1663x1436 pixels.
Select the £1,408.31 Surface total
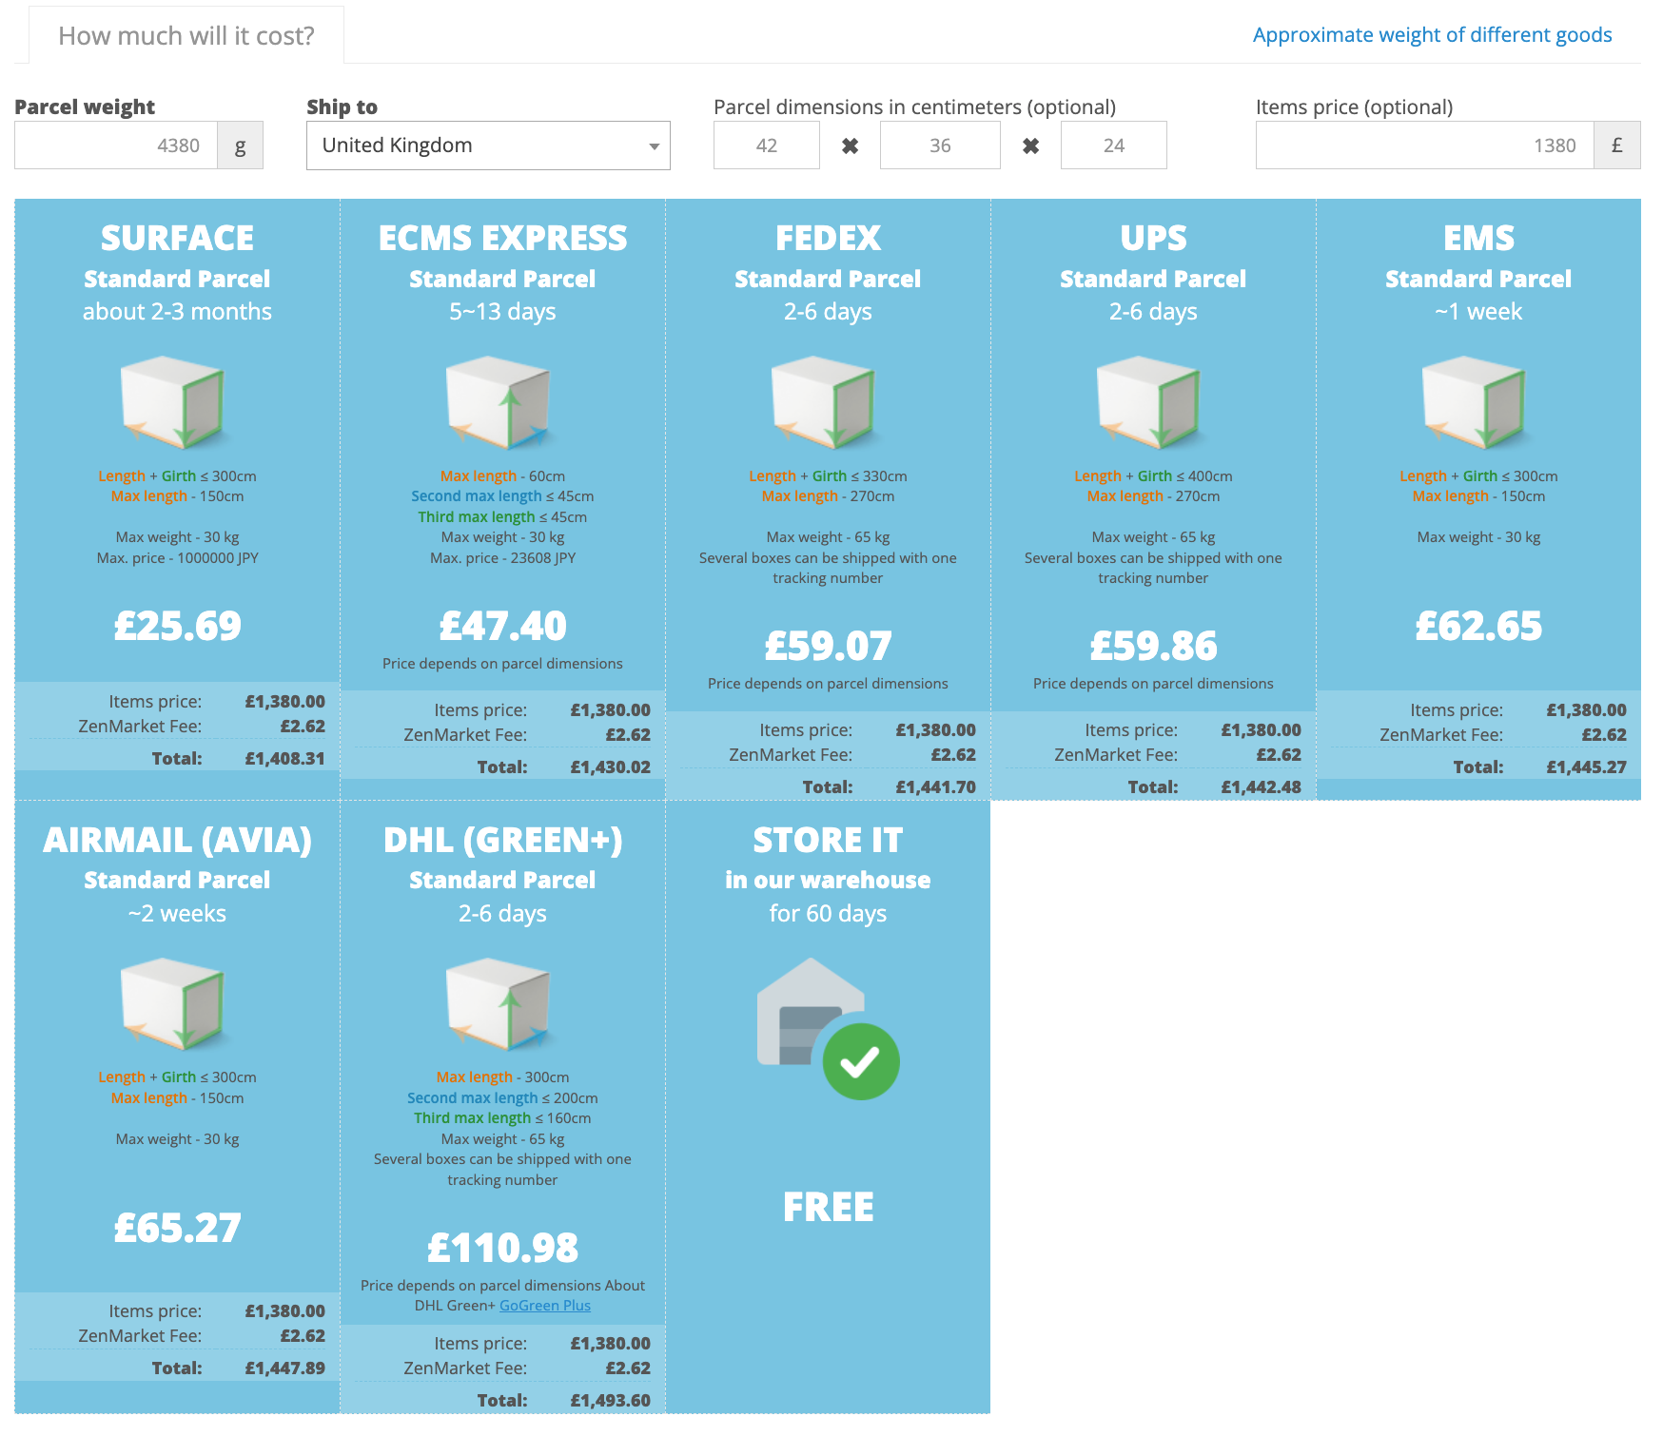coord(285,759)
